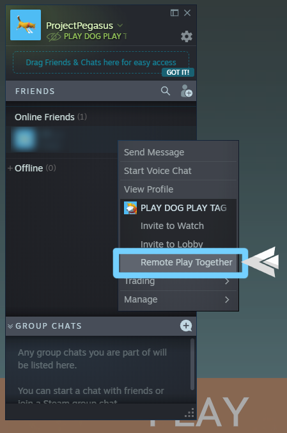Open friends list settings gear
287x433 pixels.
coord(187,36)
